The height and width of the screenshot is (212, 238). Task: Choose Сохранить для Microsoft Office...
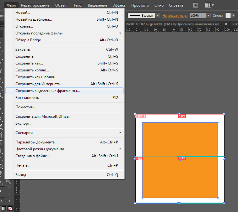(64, 116)
